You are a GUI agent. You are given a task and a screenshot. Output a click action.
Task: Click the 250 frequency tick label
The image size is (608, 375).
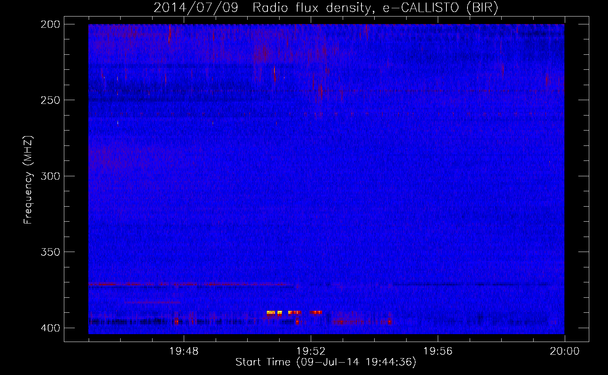pyautogui.click(x=50, y=100)
